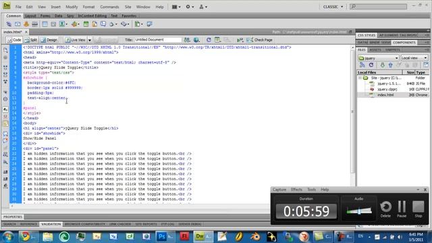Insert a Horizontal Rule icon

(34, 24)
